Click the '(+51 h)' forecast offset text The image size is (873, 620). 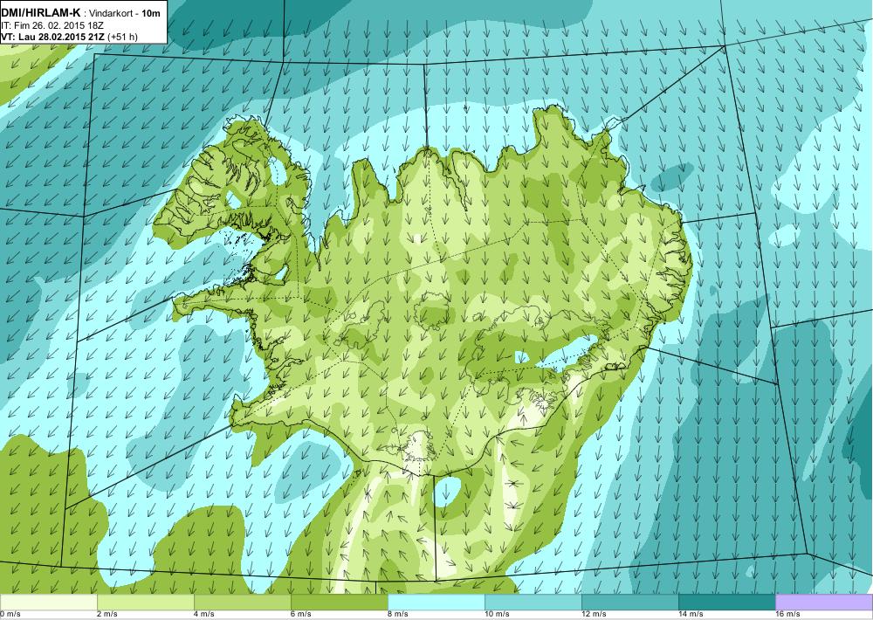[122, 37]
